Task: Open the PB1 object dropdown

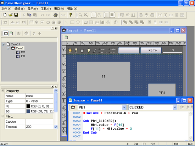Action: click(124, 107)
